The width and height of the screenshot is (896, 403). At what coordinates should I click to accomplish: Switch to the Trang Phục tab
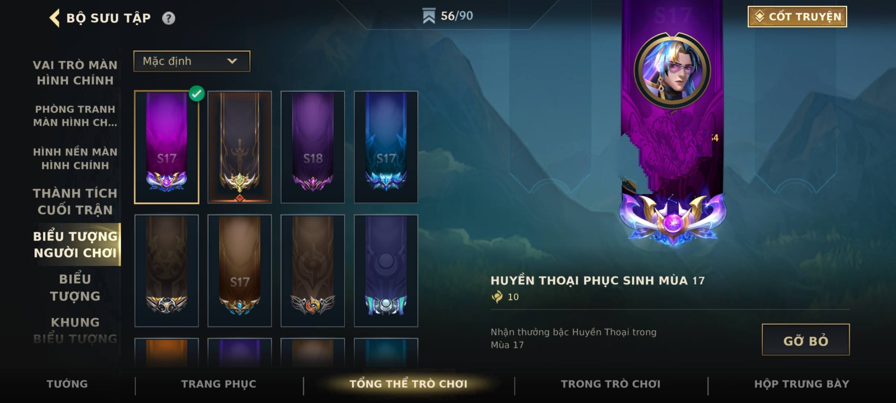coord(219,384)
